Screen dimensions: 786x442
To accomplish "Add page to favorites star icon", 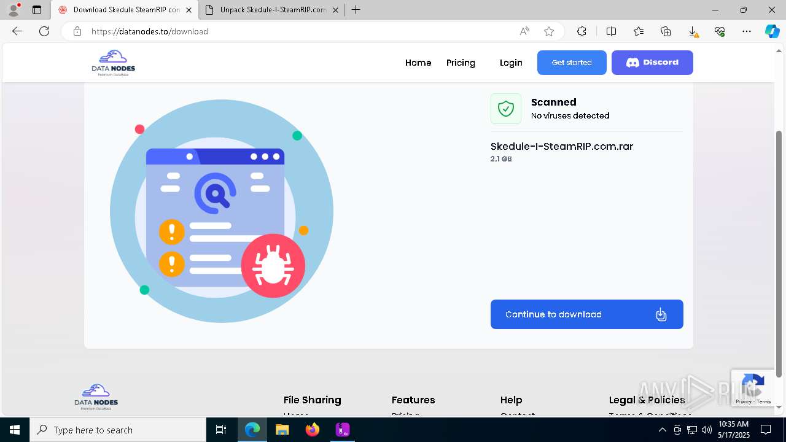I will pyautogui.click(x=549, y=31).
